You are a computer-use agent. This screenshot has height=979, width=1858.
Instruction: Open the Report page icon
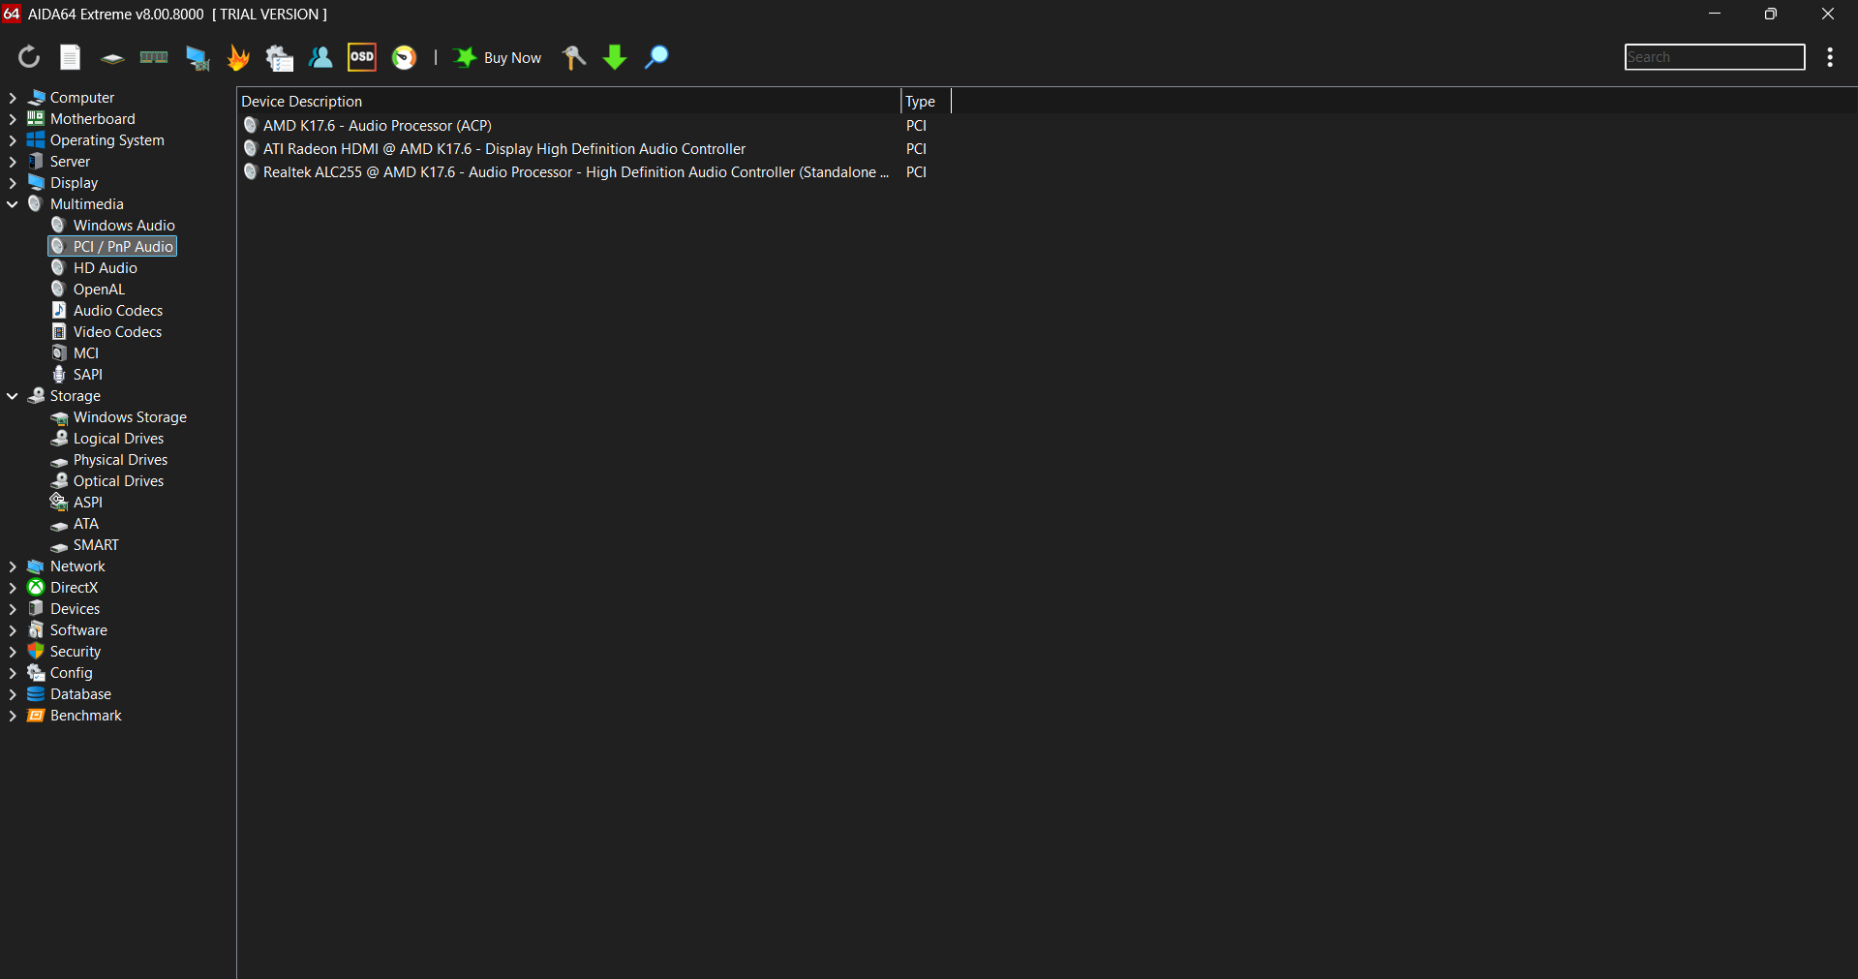[x=71, y=57]
